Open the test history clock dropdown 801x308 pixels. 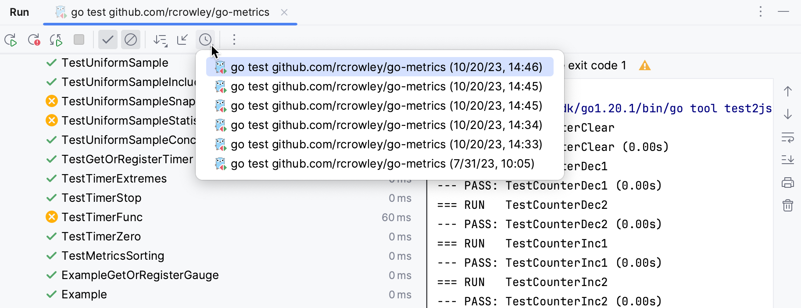click(x=205, y=40)
